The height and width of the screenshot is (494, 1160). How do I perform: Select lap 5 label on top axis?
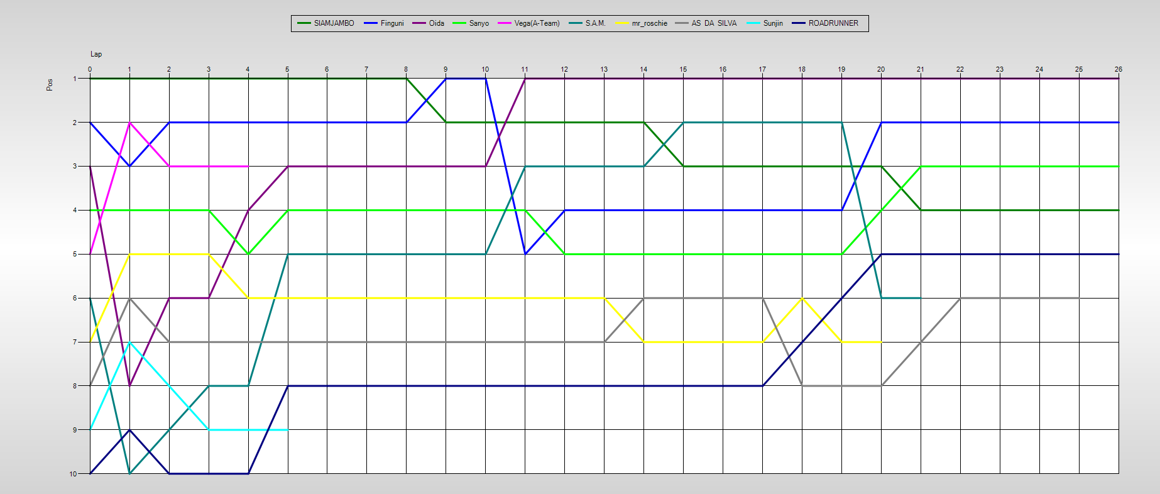pos(287,69)
